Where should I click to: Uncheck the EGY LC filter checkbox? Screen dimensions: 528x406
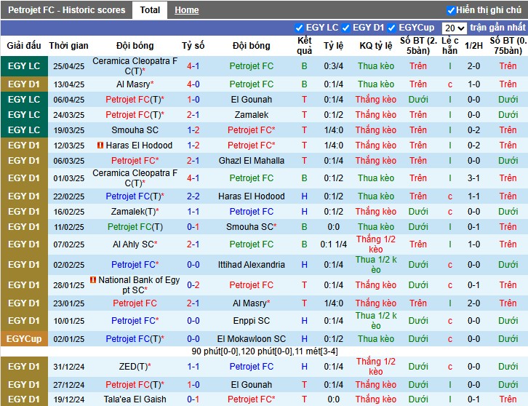(299, 28)
